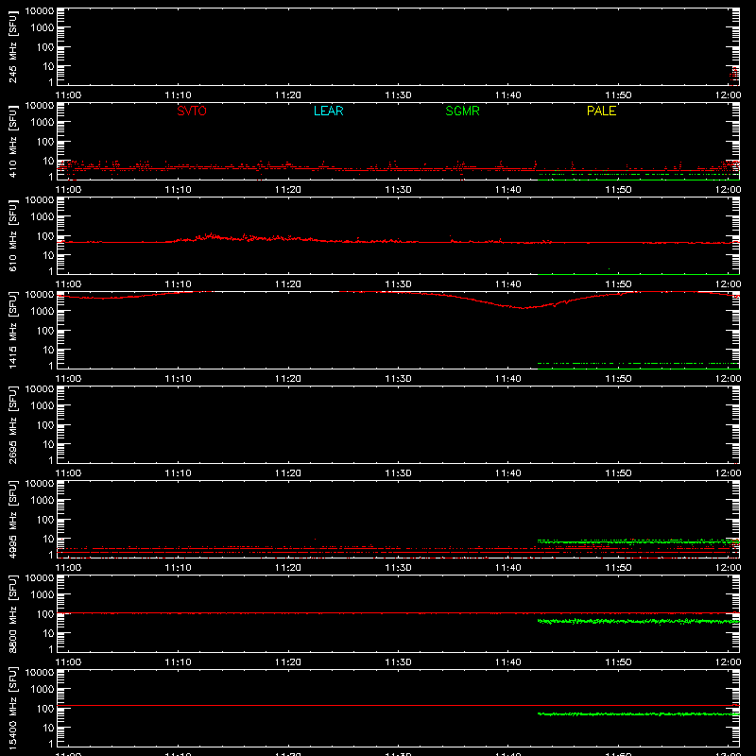Image resolution: width=756 pixels, height=756 pixels.
Task: Select the 15400 MHz [SFU] axis title
Action: tap(12, 708)
